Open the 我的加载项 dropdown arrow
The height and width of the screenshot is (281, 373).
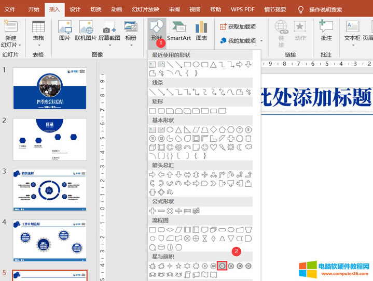point(261,41)
